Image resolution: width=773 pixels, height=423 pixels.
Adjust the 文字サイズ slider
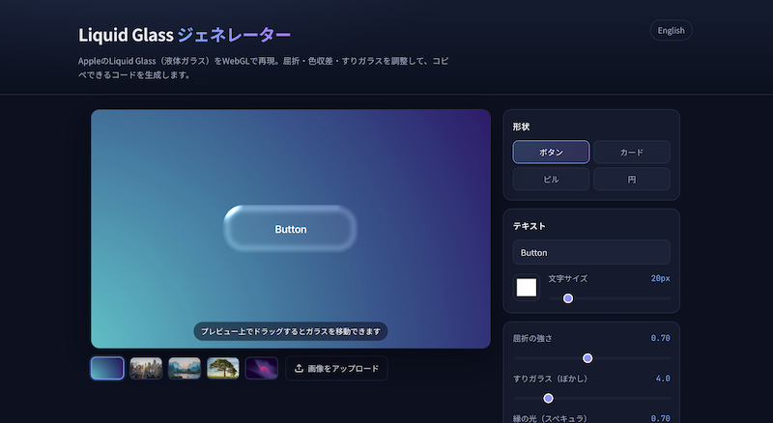[610, 298]
